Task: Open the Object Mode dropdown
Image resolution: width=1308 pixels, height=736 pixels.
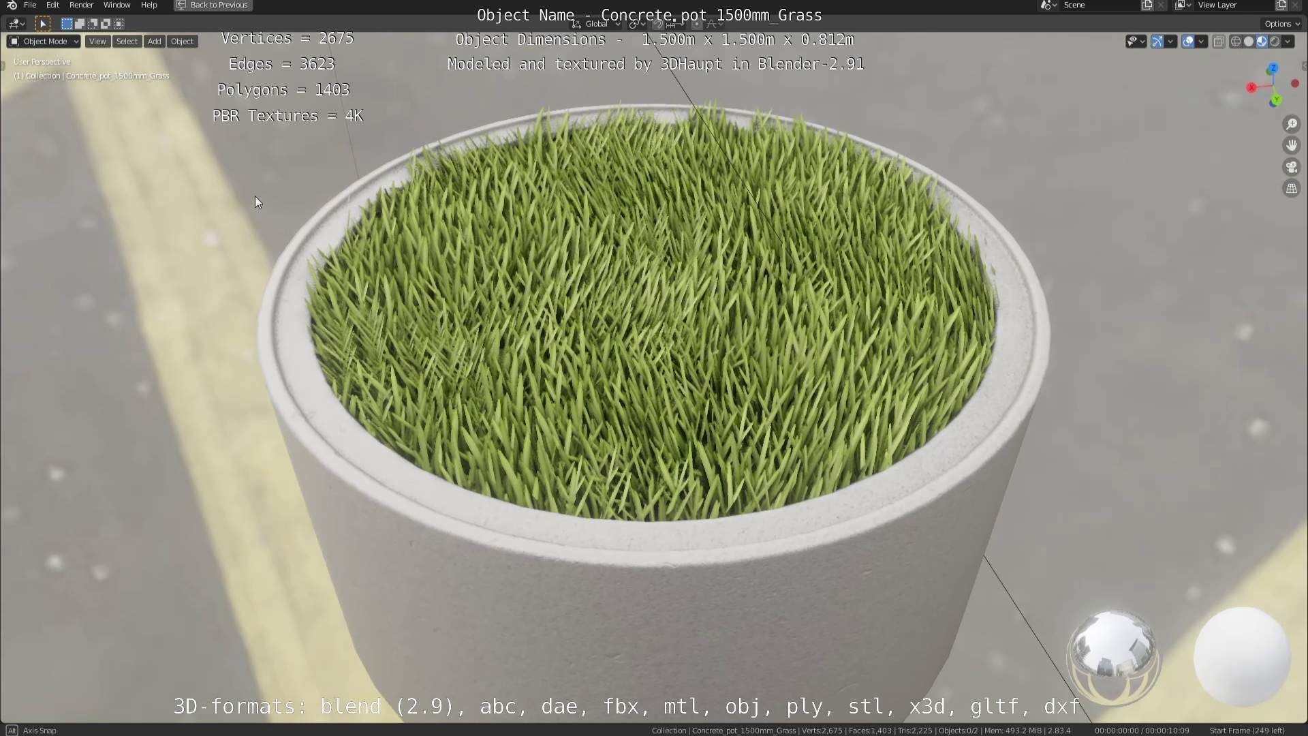Action: [x=44, y=42]
